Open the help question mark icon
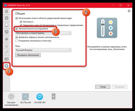The image size is (135, 111). (129, 11)
